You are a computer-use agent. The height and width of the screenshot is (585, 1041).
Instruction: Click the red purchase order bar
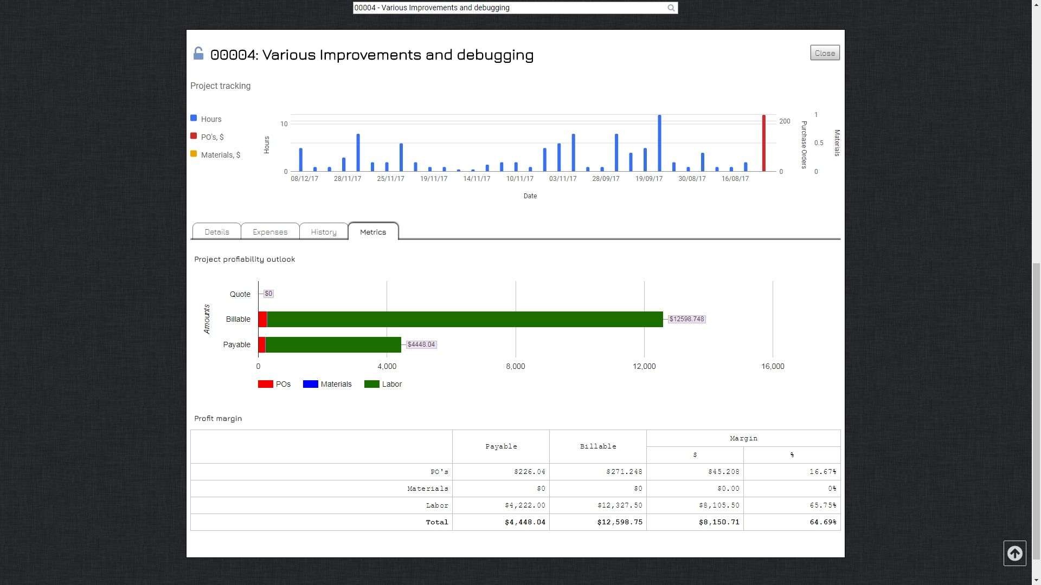pyautogui.click(x=764, y=144)
